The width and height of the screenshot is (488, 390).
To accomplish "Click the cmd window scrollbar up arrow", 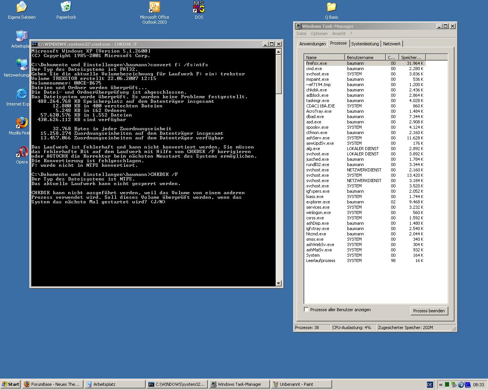I will 278,52.
